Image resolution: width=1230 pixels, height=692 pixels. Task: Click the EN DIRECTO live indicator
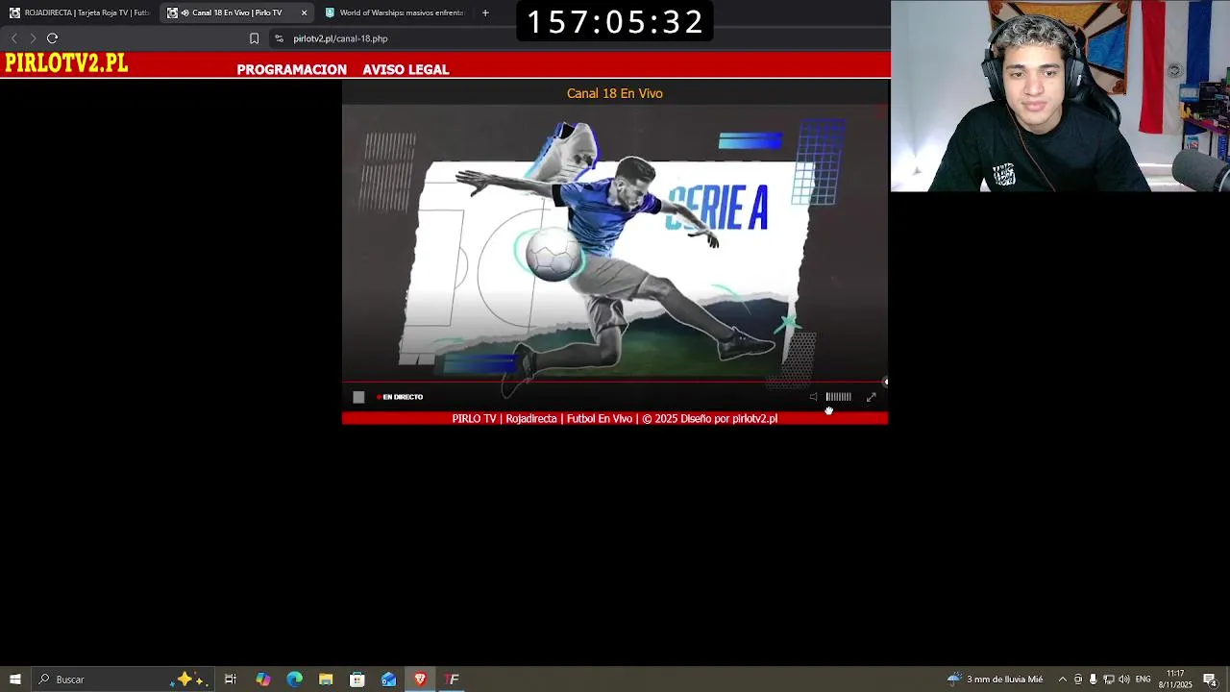(x=400, y=397)
